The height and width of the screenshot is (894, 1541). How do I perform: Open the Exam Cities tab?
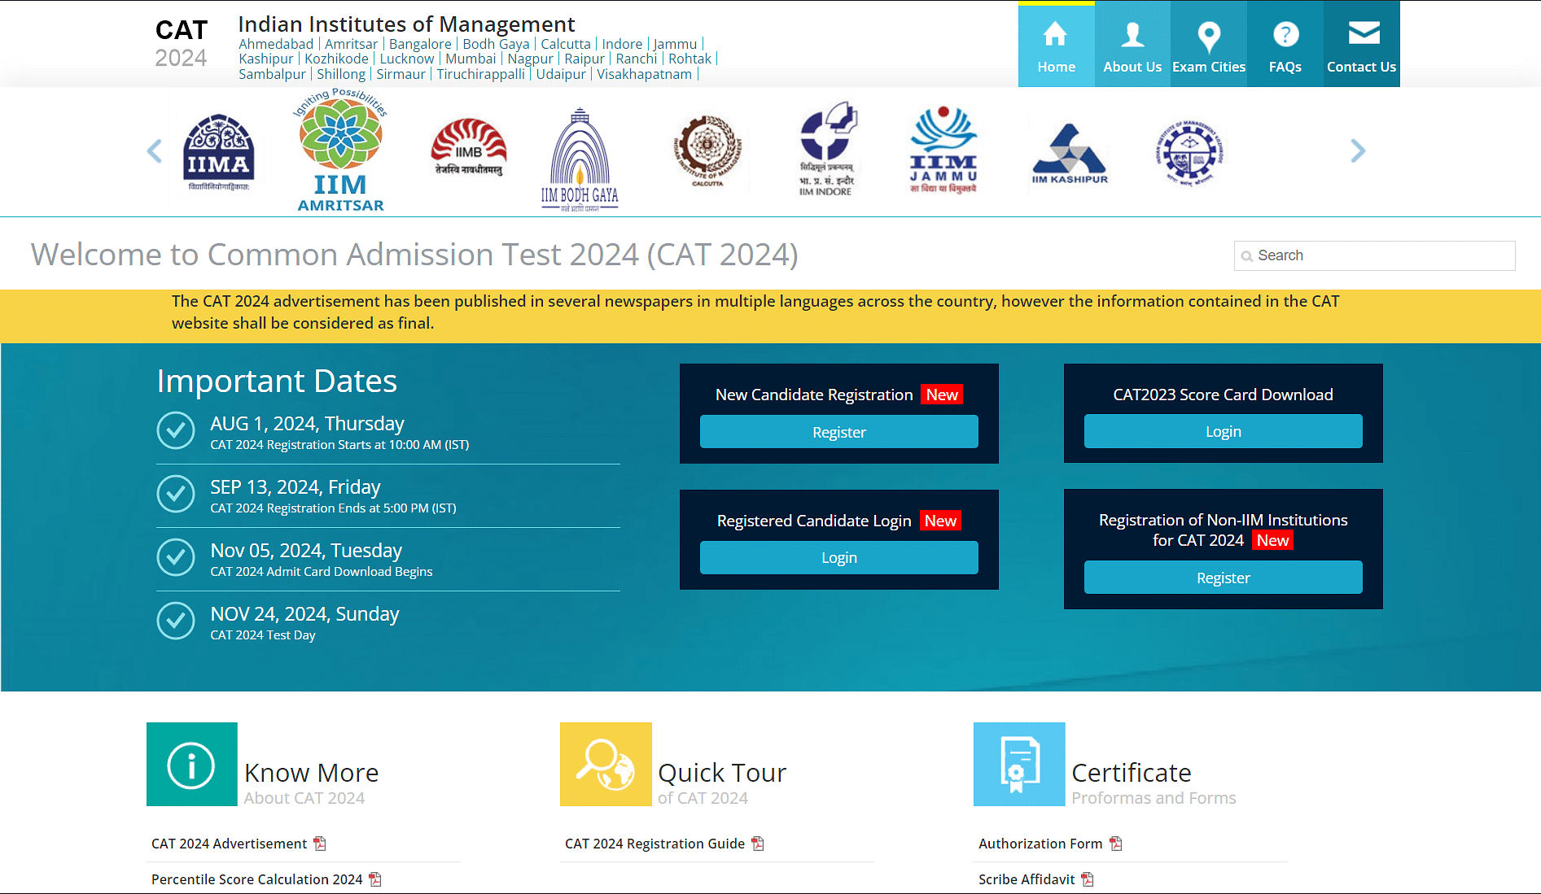click(1209, 45)
